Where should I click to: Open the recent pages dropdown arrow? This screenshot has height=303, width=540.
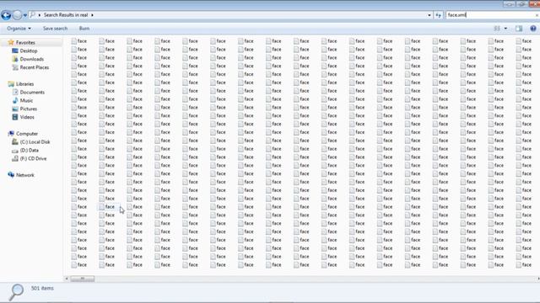(24, 15)
